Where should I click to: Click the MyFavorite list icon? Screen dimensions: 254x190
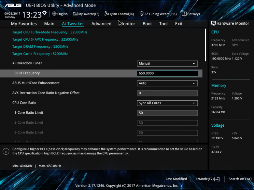pos(75,14)
